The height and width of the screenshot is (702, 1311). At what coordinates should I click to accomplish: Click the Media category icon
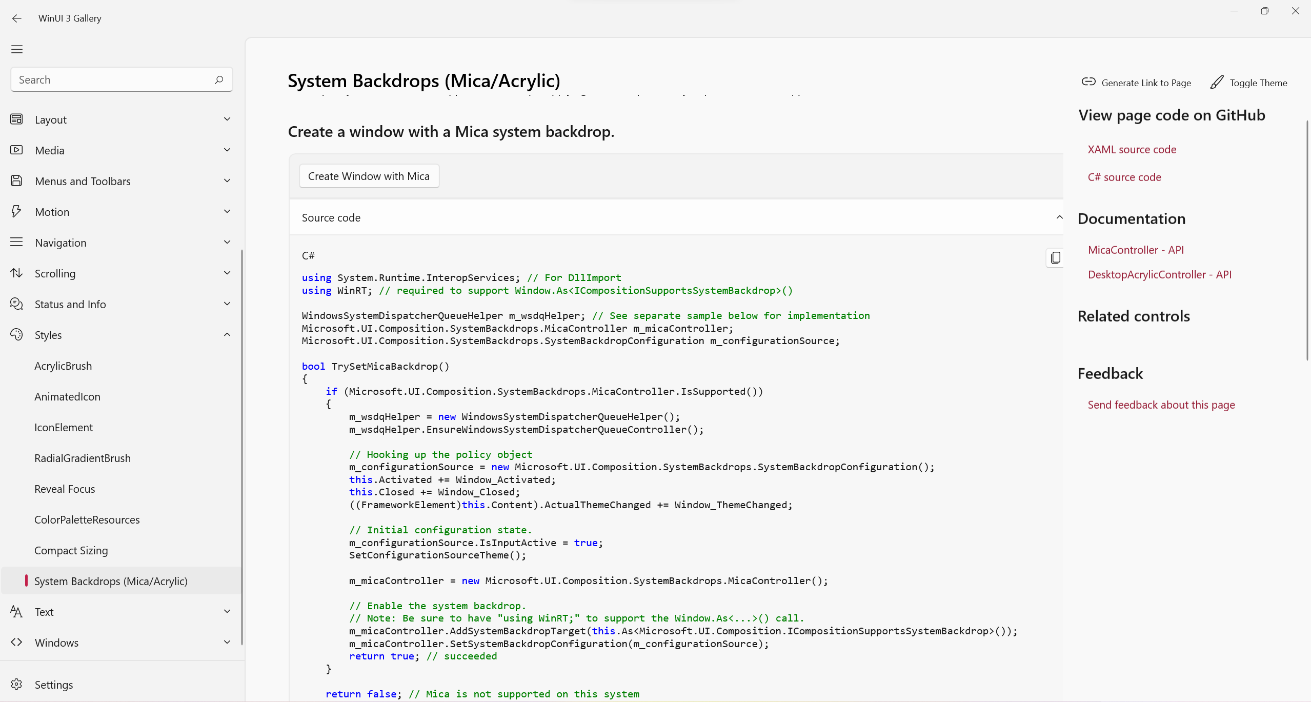(x=16, y=150)
